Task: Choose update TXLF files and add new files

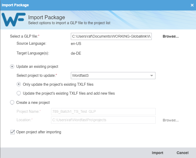Action: tap(19, 93)
